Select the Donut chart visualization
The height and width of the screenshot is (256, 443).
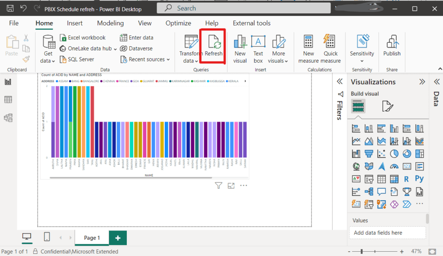click(x=407, y=154)
